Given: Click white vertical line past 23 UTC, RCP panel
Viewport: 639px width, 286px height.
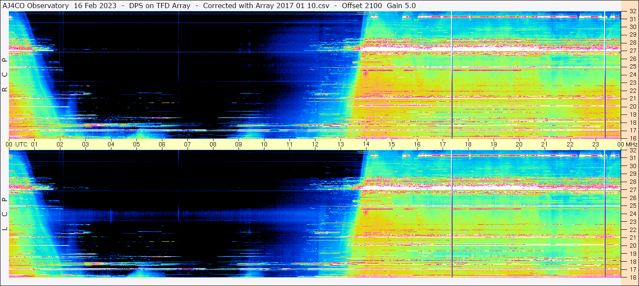Looking at the screenshot, I should [605, 75].
